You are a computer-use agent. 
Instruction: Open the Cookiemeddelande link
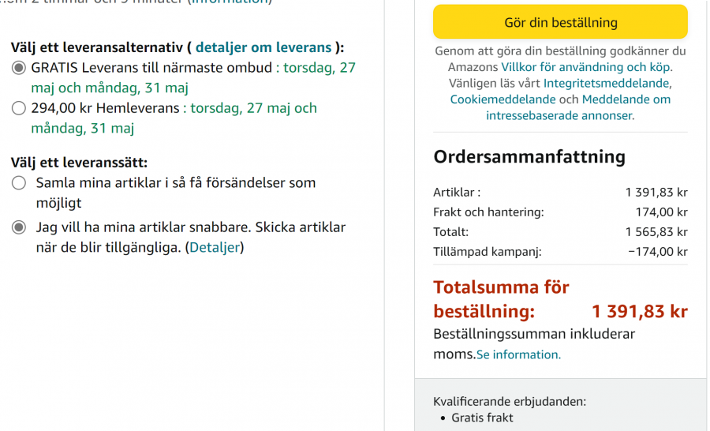503,99
